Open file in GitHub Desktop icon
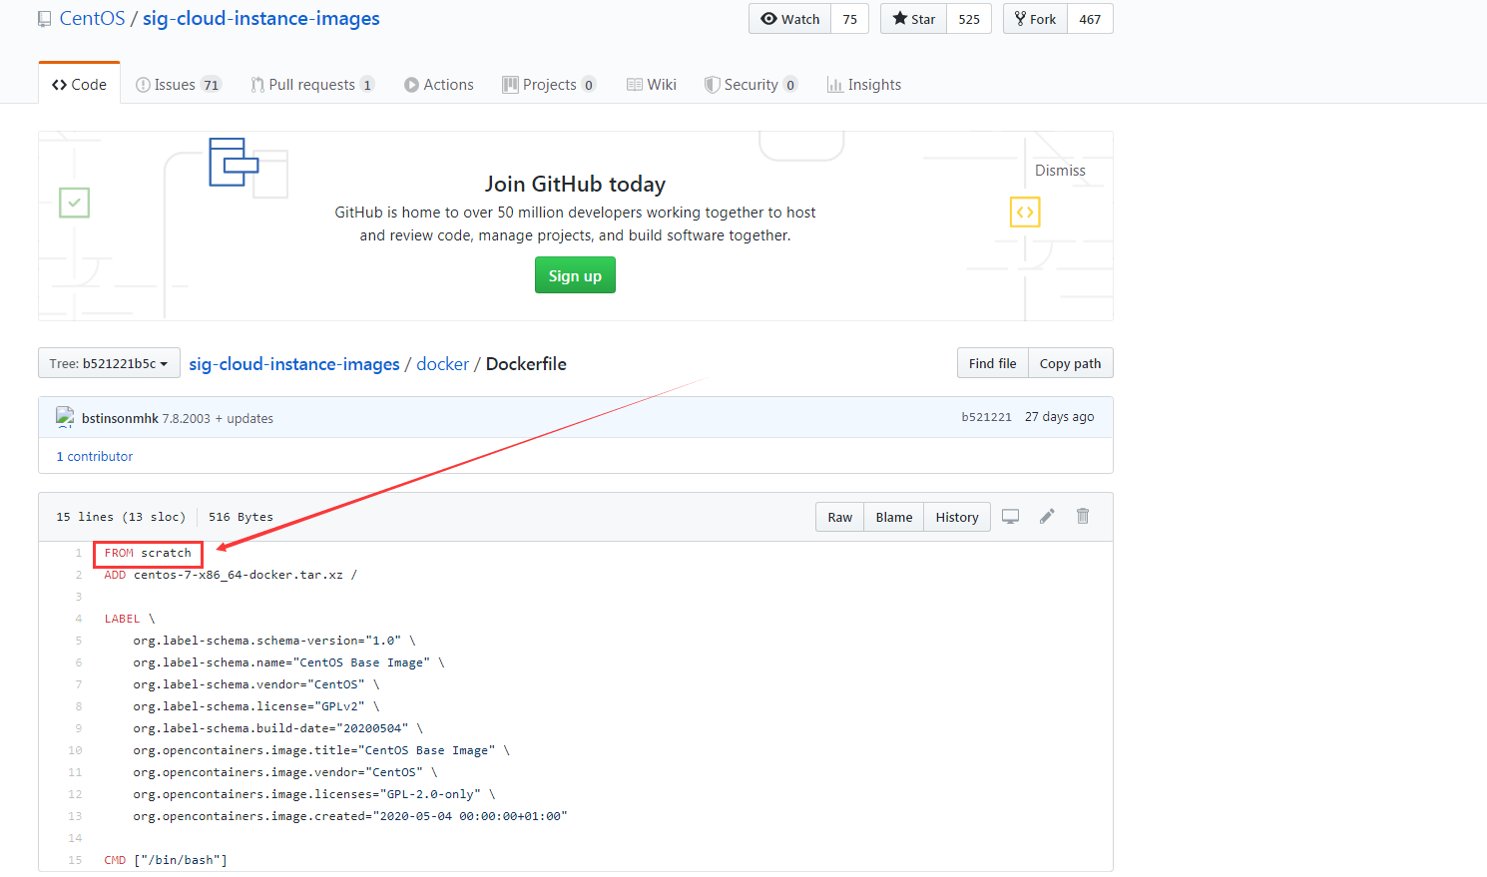The image size is (1487, 877). point(1010,517)
